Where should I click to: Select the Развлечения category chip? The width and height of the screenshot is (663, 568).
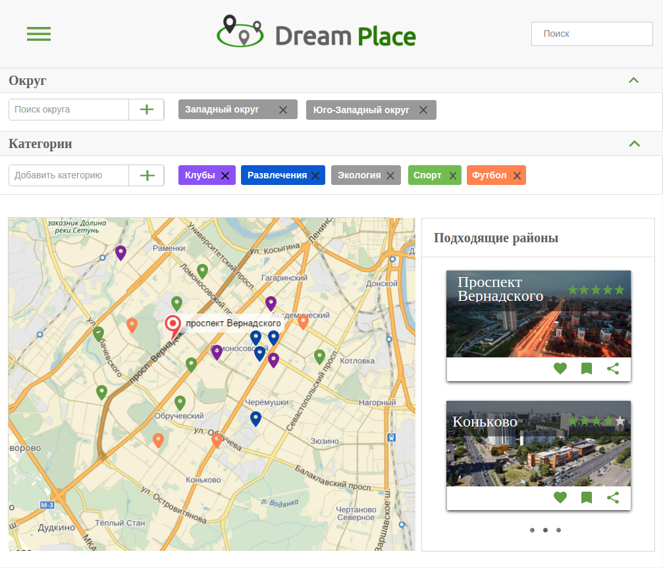(x=283, y=175)
